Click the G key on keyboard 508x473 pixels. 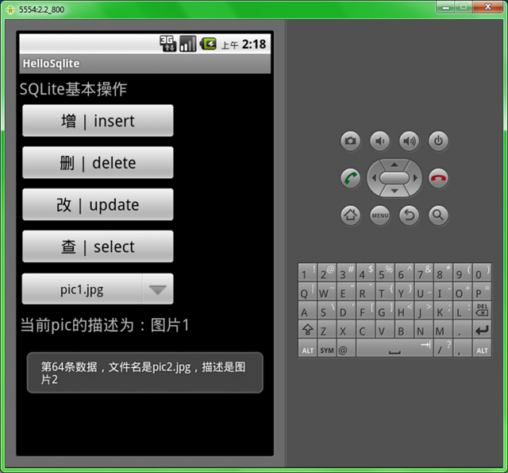pyautogui.click(x=385, y=311)
